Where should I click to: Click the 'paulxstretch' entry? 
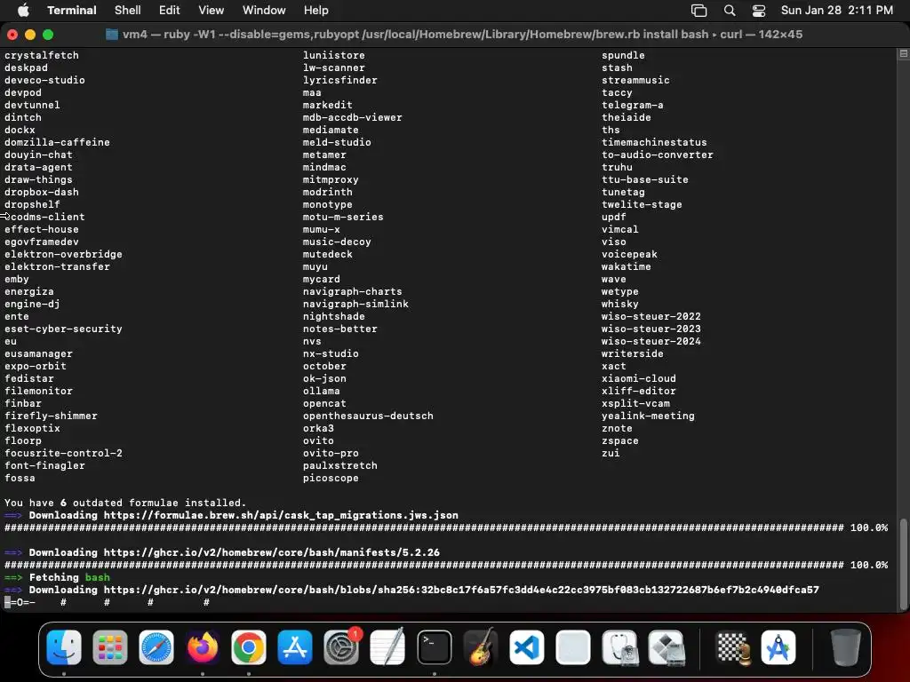tap(340, 465)
